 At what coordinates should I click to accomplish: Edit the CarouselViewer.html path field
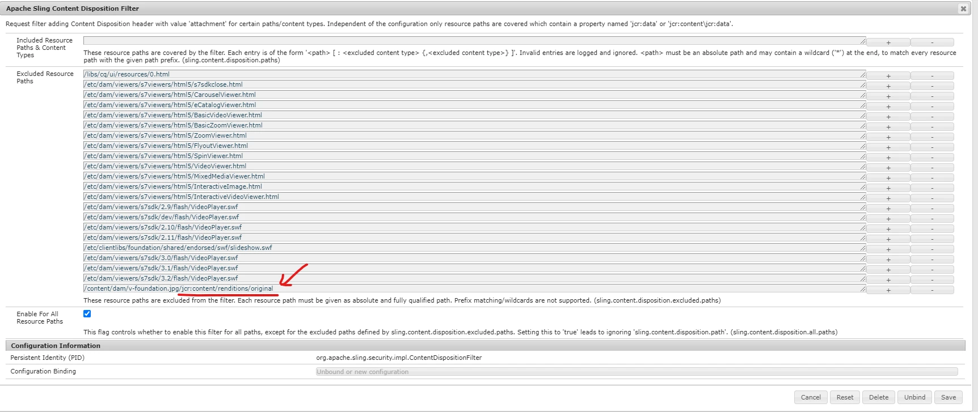[474, 95]
